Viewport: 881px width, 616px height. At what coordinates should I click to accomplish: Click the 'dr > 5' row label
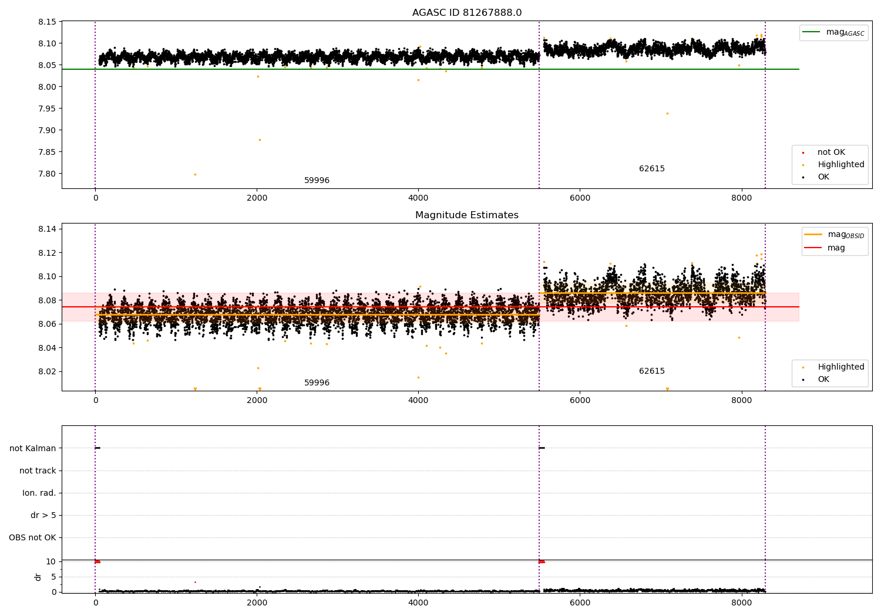(x=43, y=515)
